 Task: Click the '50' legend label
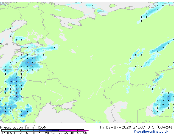(x=85, y=133)
